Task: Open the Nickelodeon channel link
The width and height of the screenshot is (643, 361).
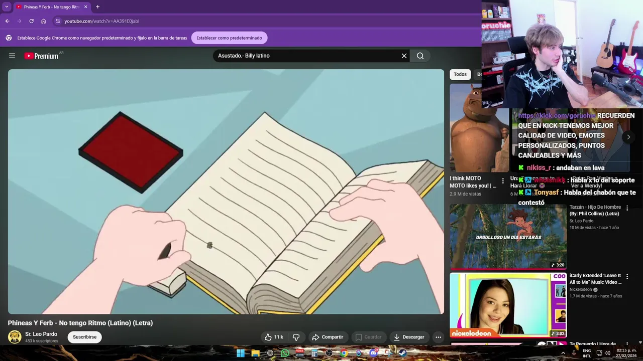Action: point(581,289)
